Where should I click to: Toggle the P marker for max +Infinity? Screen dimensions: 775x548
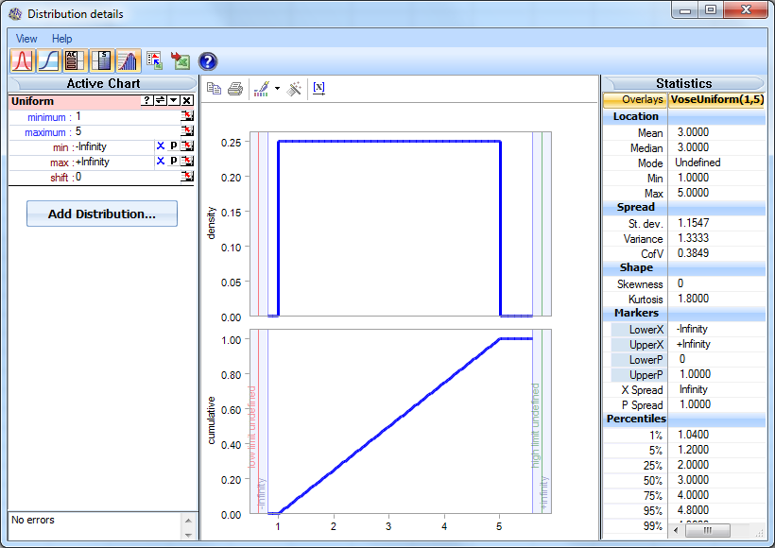tap(174, 162)
